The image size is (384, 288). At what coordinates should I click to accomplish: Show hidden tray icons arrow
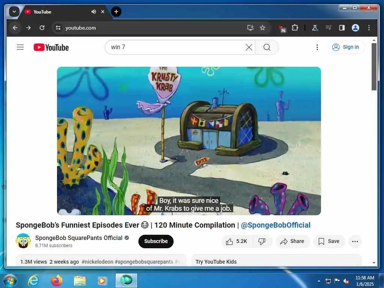coord(319,281)
